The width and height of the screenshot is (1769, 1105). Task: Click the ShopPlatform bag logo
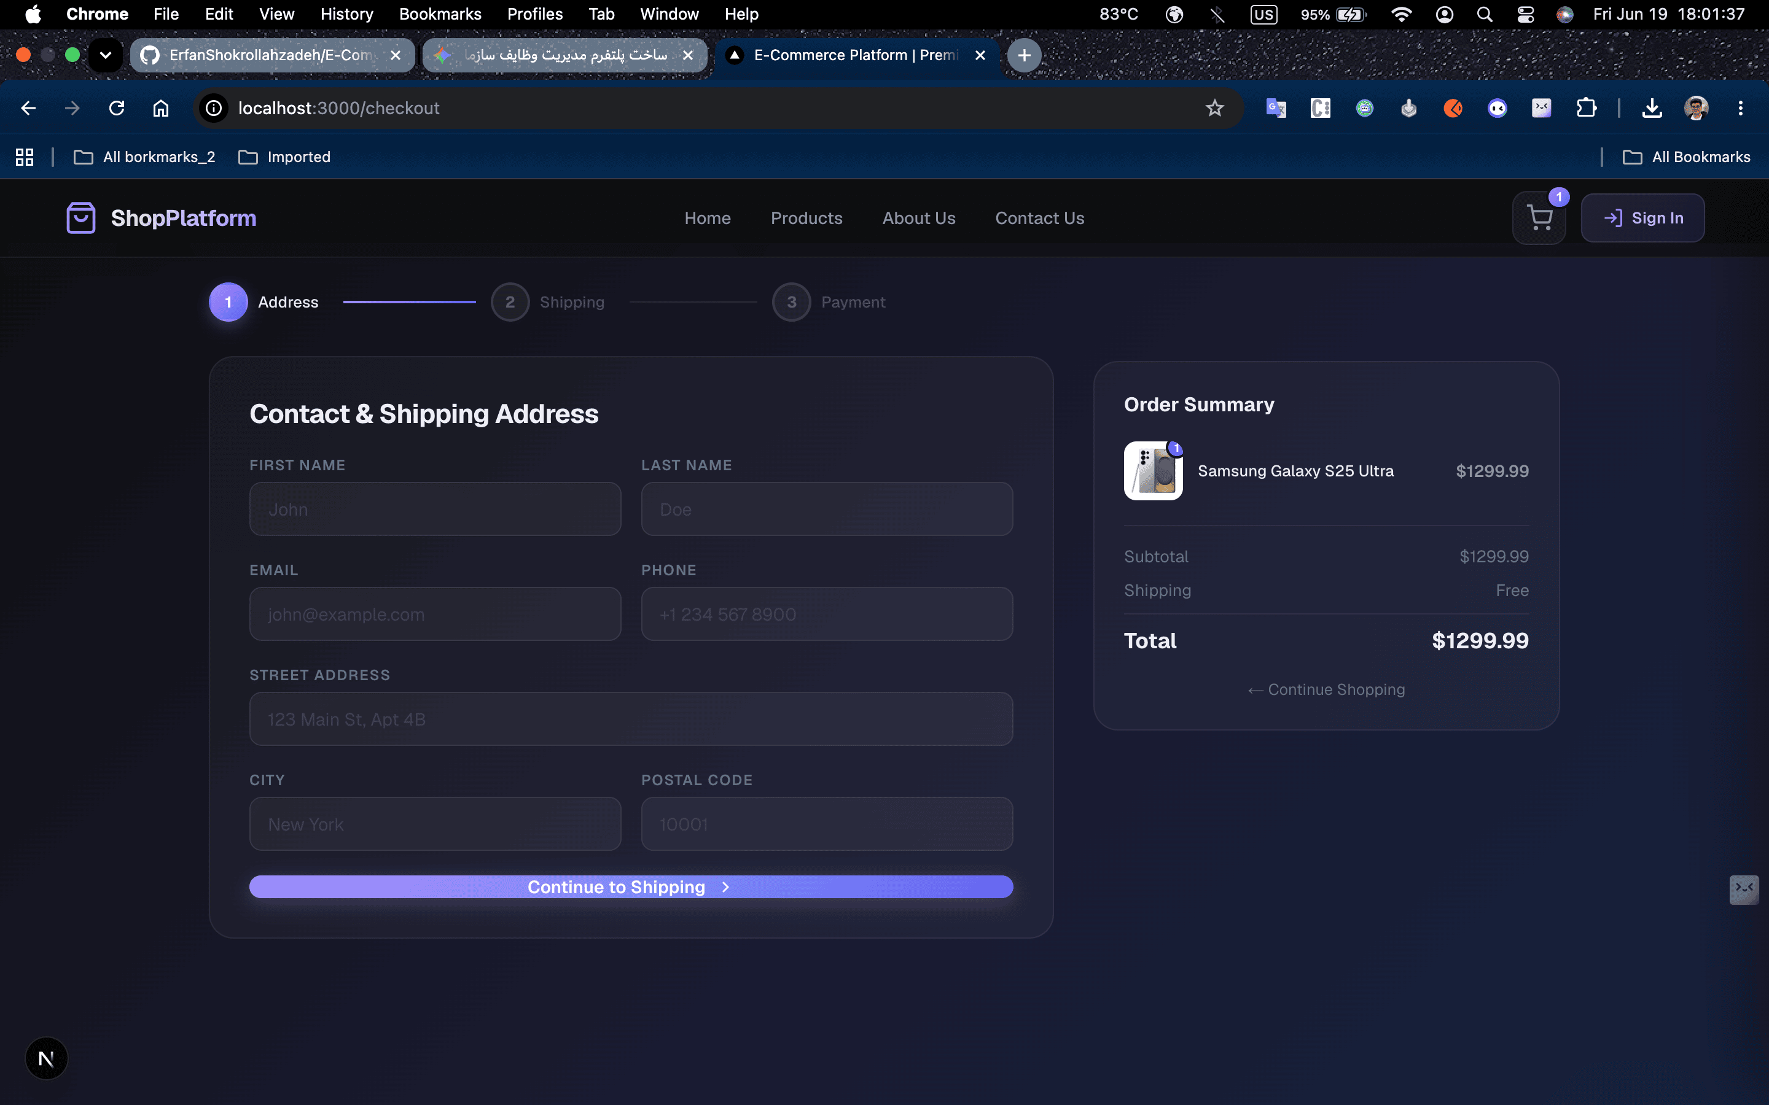(81, 218)
